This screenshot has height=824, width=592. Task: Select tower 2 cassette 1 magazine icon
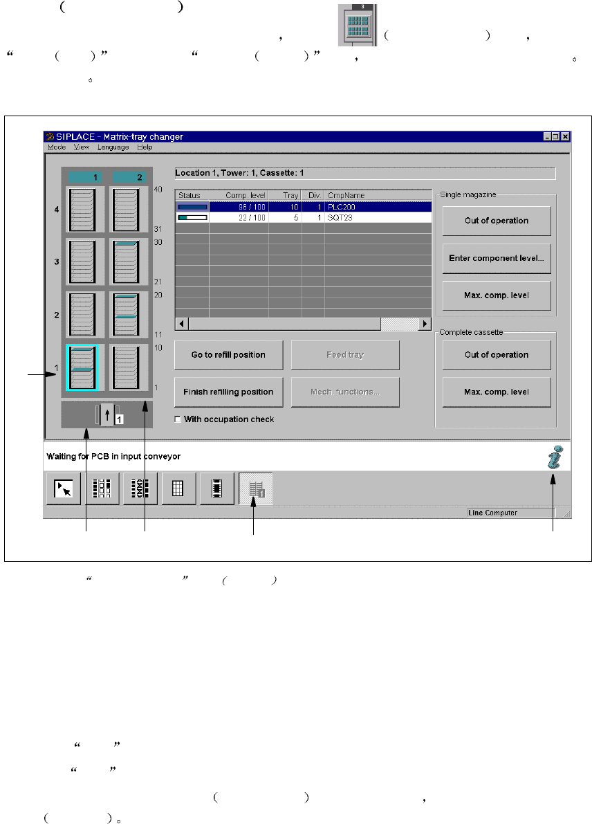pos(126,367)
